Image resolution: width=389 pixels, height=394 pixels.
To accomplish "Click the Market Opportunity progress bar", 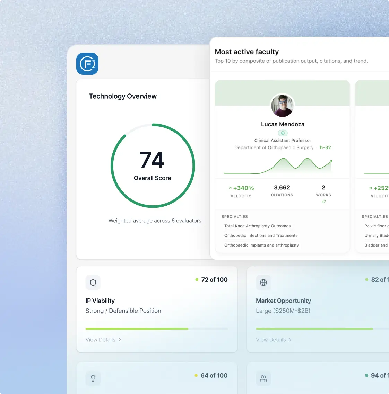I will [x=322, y=329].
